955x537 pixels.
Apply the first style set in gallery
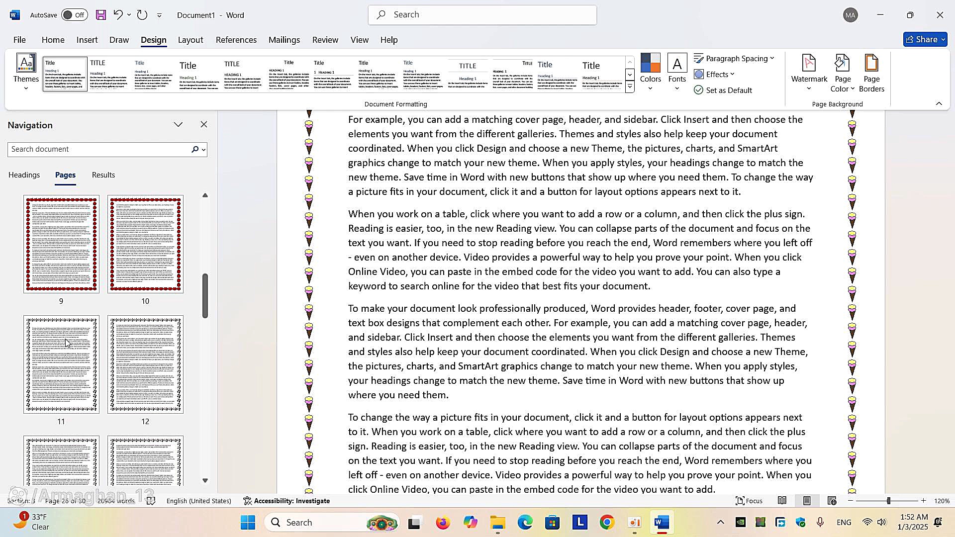[65, 74]
